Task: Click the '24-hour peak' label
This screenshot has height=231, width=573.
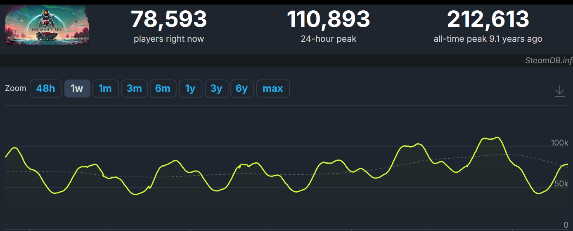Action: pyautogui.click(x=329, y=39)
